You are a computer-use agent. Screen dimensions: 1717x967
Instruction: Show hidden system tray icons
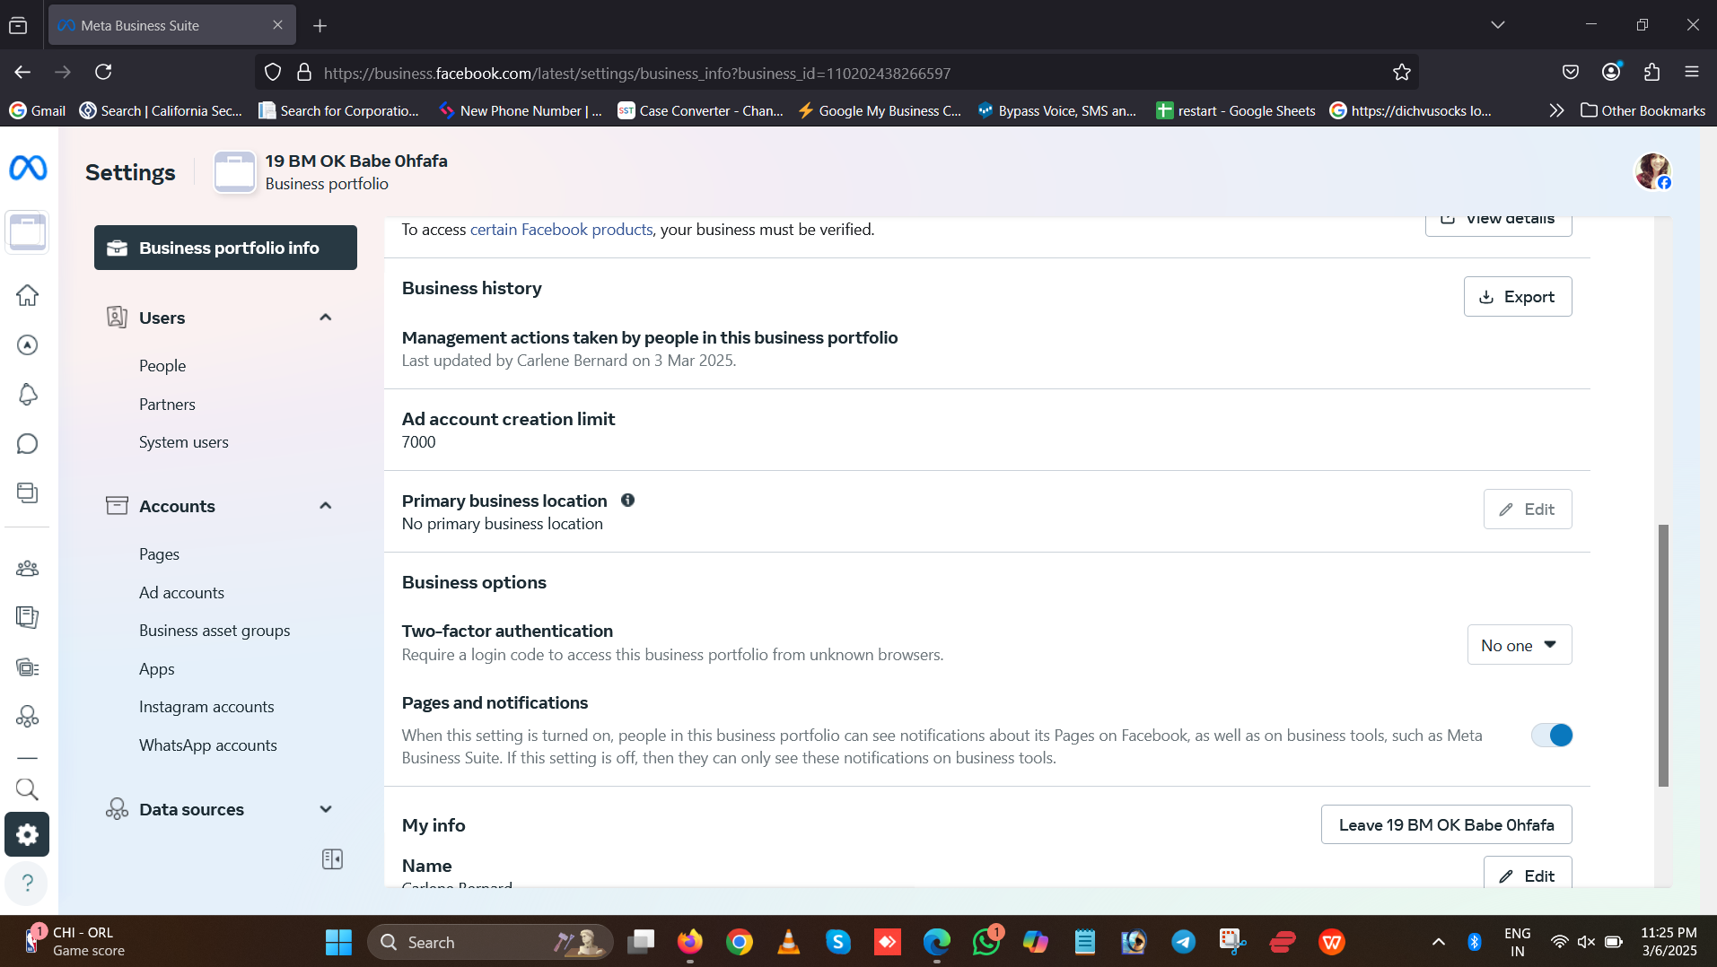1438,942
